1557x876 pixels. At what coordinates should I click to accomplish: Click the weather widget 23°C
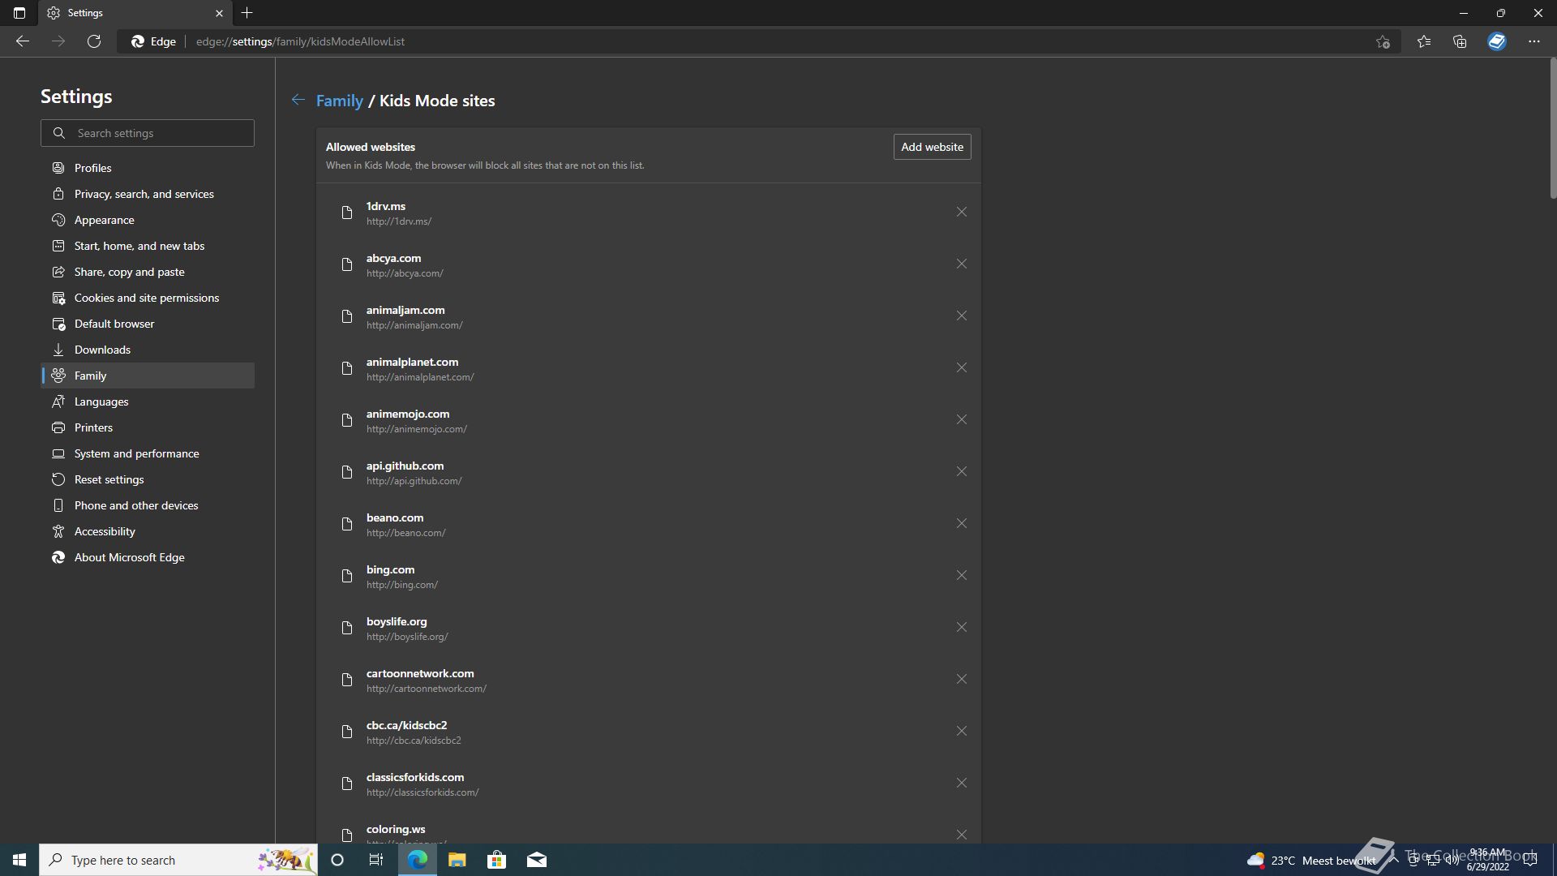[x=1310, y=860]
